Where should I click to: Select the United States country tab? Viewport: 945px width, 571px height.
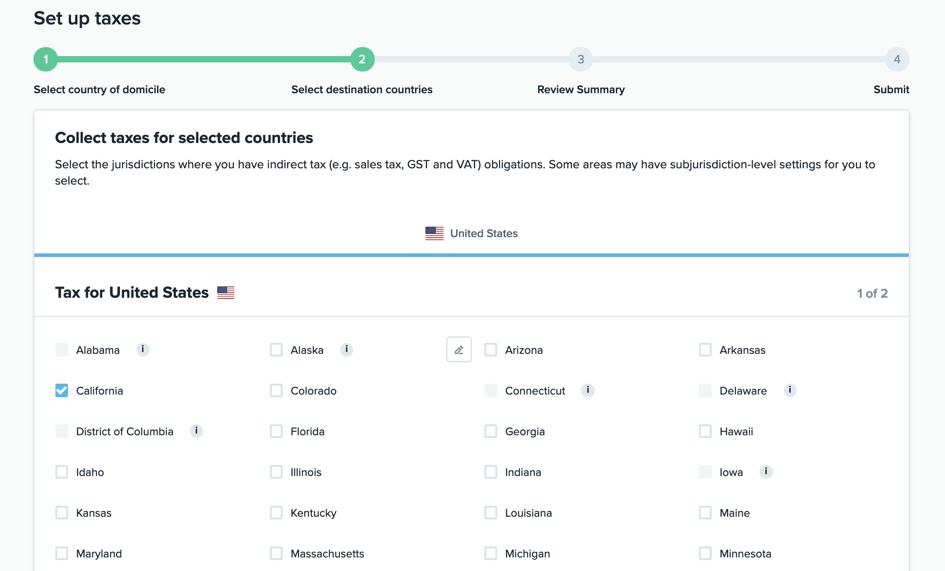click(x=471, y=233)
